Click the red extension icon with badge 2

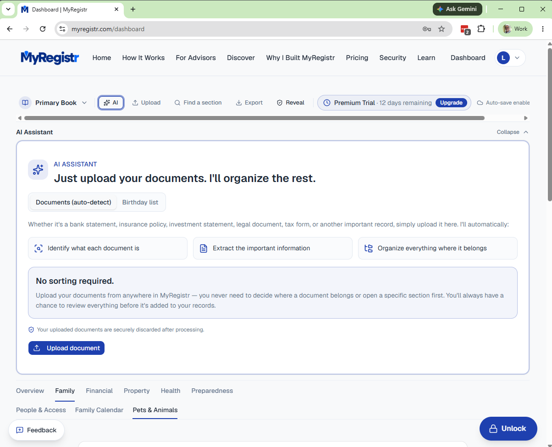tap(465, 29)
